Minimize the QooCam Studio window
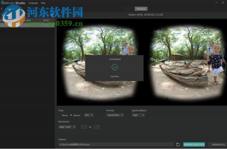227x150 pixels. 216,2
